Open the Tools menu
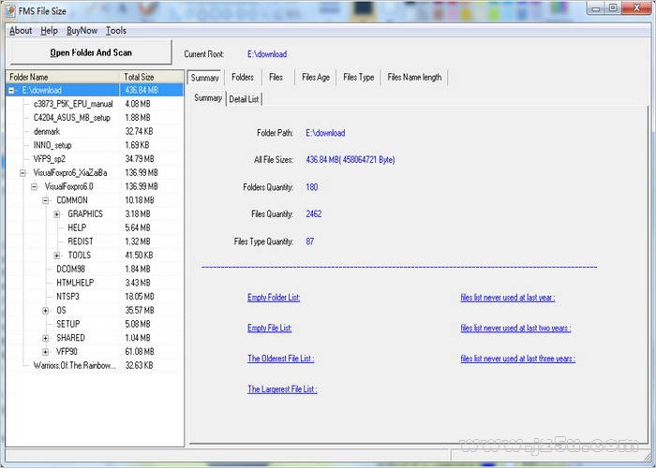Image resolution: width=656 pixels, height=468 pixels. point(116,31)
